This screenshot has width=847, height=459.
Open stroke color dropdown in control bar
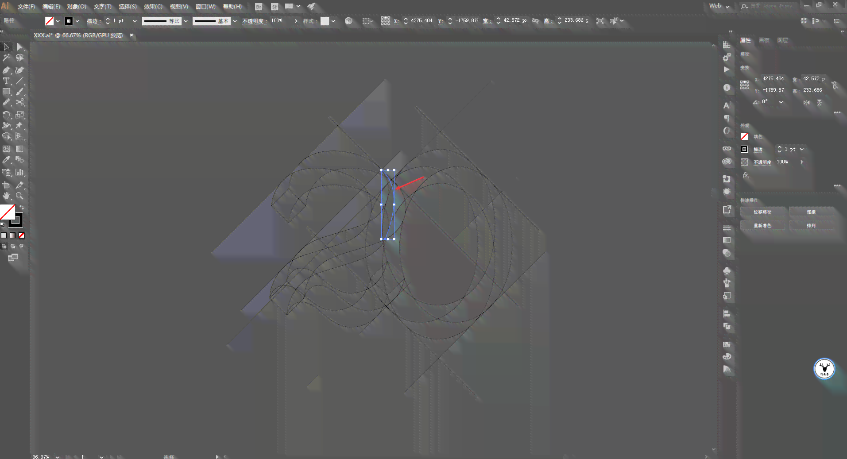pyautogui.click(x=77, y=21)
